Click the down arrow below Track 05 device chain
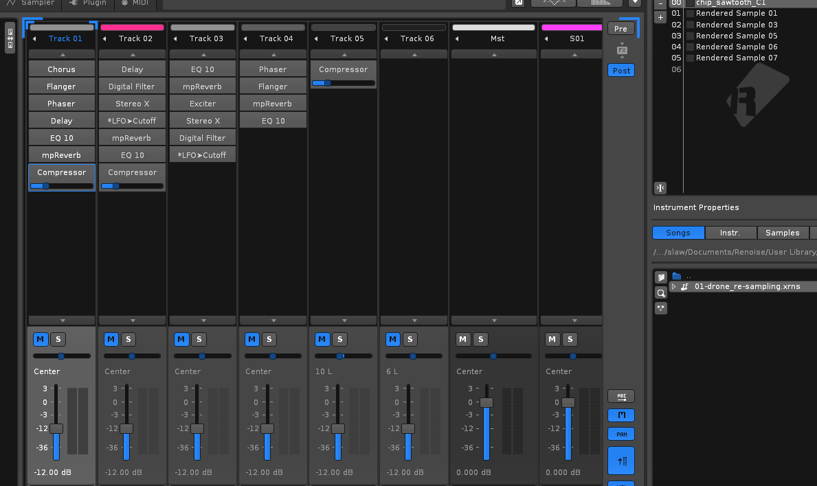This screenshot has height=486, width=817. coord(344,321)
